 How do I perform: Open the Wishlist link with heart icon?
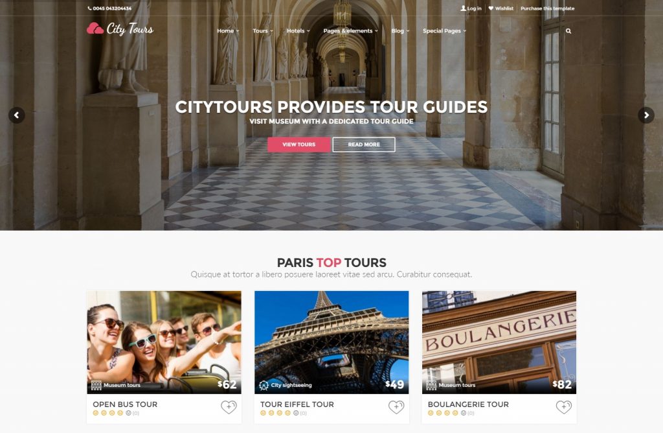pos(500,8)
